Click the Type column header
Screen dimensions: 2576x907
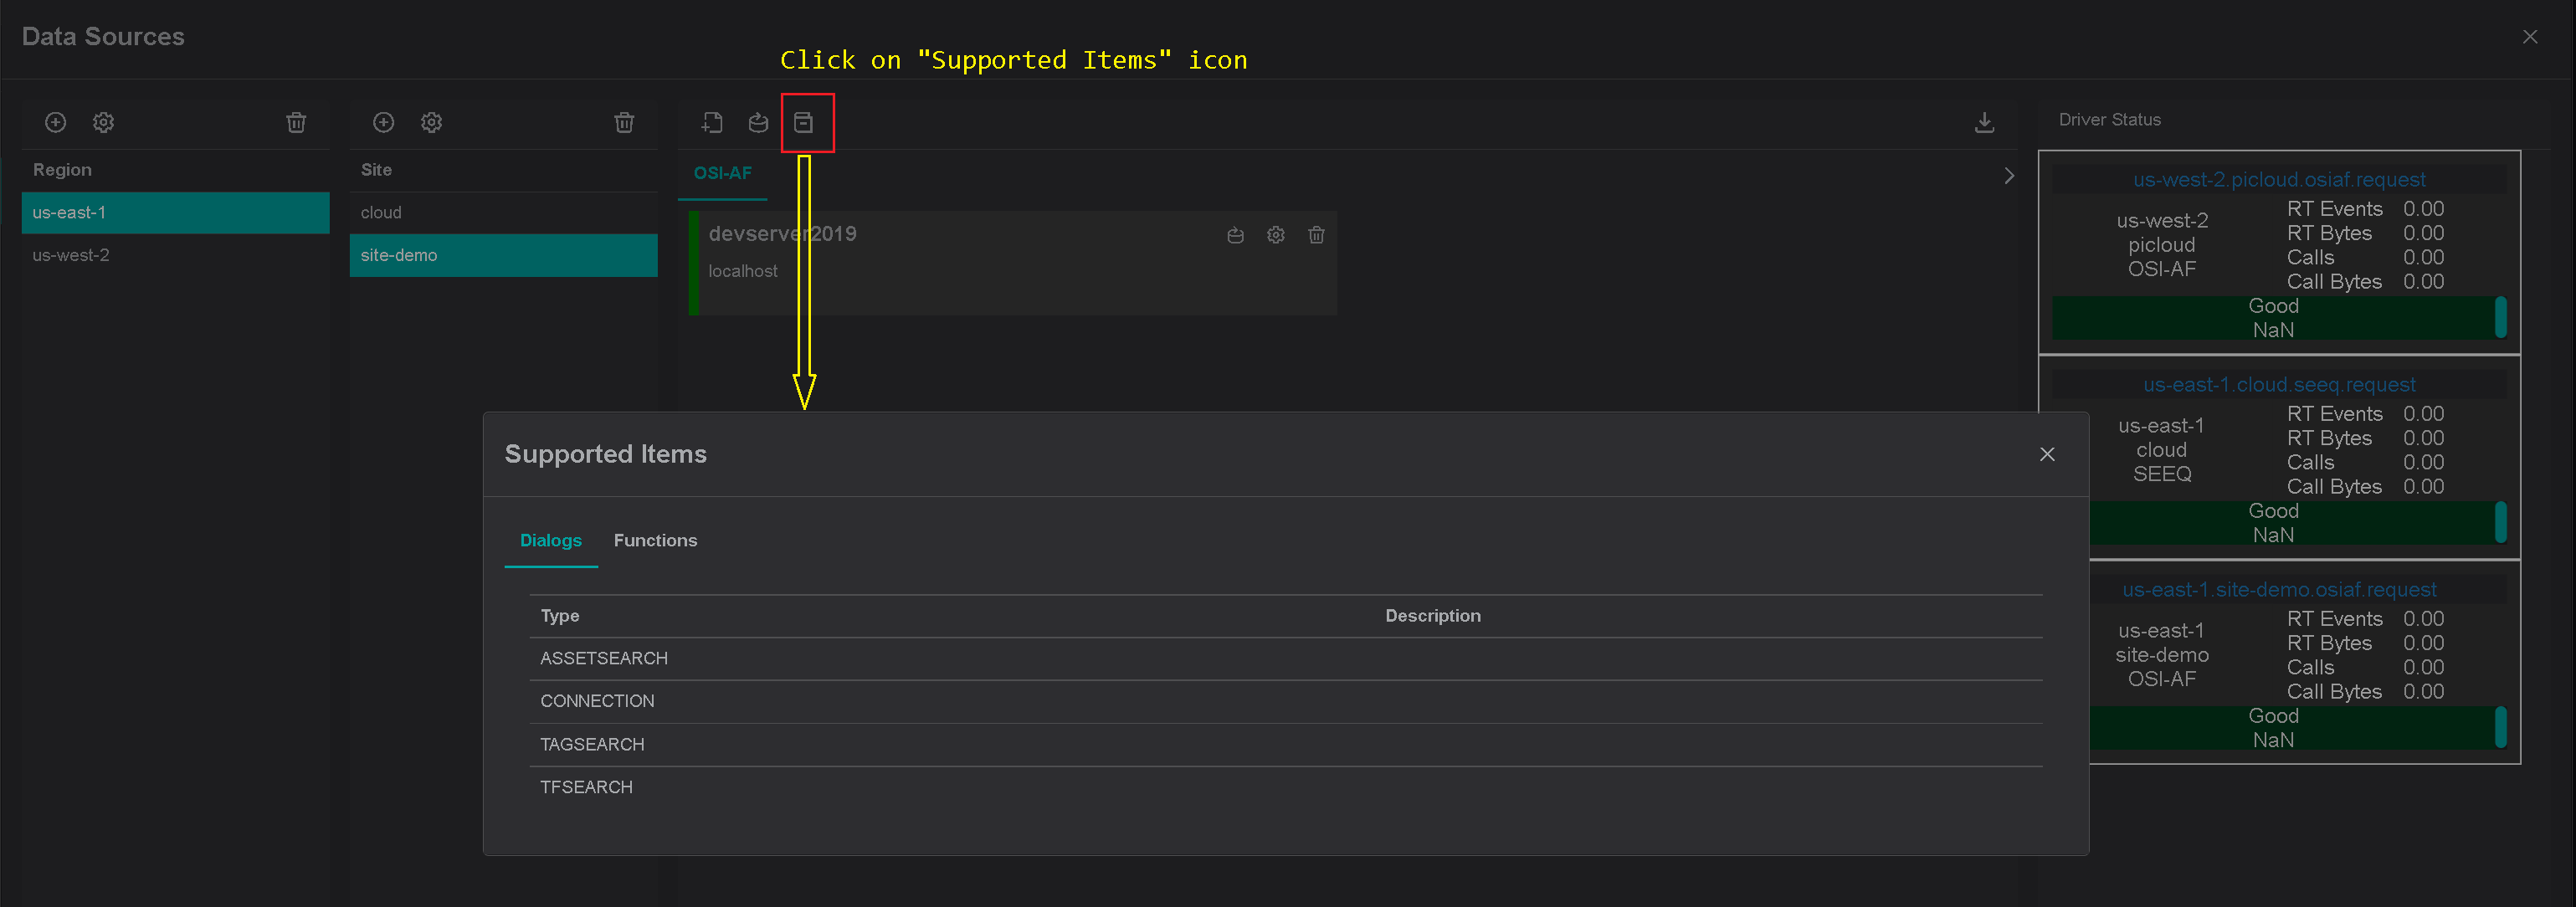pyautogui.click(x=560, y=616)
